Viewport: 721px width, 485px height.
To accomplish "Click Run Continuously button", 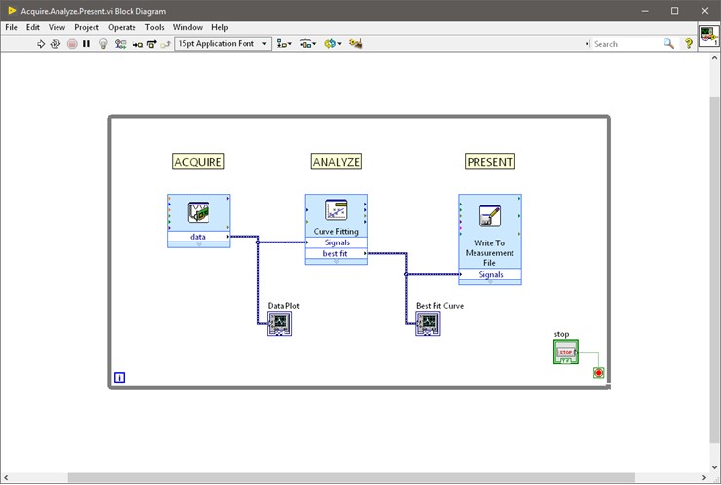I will click(x=56, y=44).
